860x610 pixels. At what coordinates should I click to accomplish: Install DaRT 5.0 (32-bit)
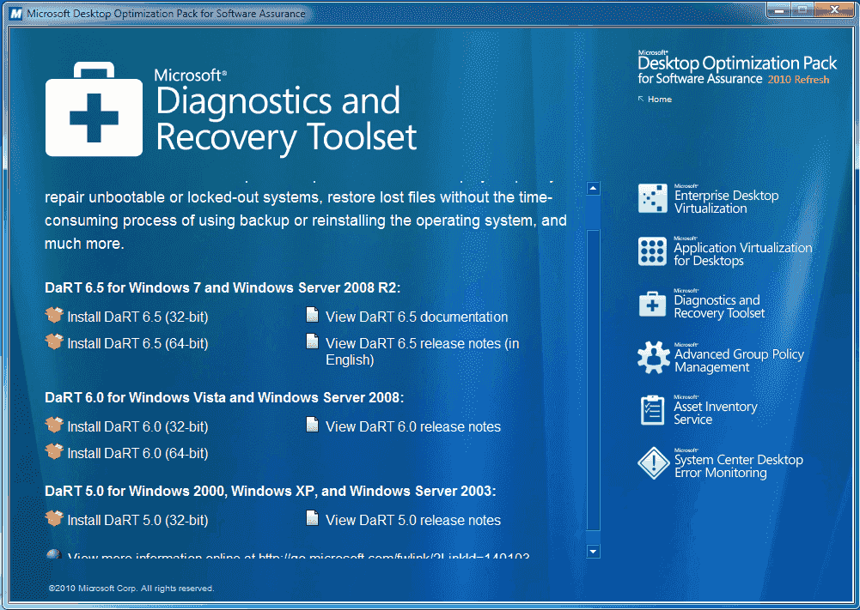(137, 521)
